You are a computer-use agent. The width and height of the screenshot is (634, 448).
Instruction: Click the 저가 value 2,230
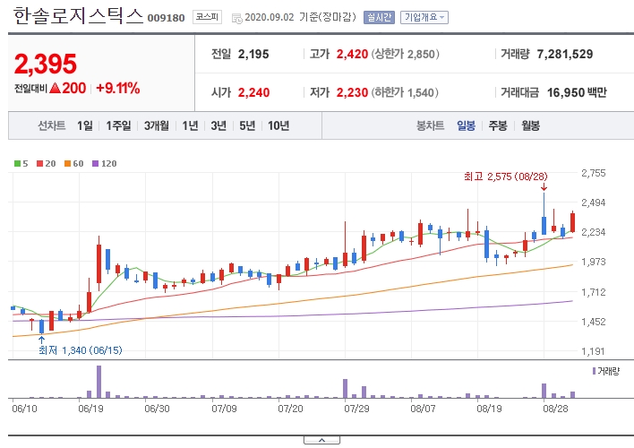(352, 92)
